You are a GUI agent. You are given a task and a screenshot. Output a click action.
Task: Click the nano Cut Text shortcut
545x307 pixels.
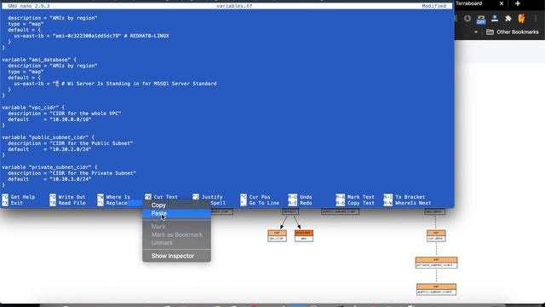[x=161, y=197]
